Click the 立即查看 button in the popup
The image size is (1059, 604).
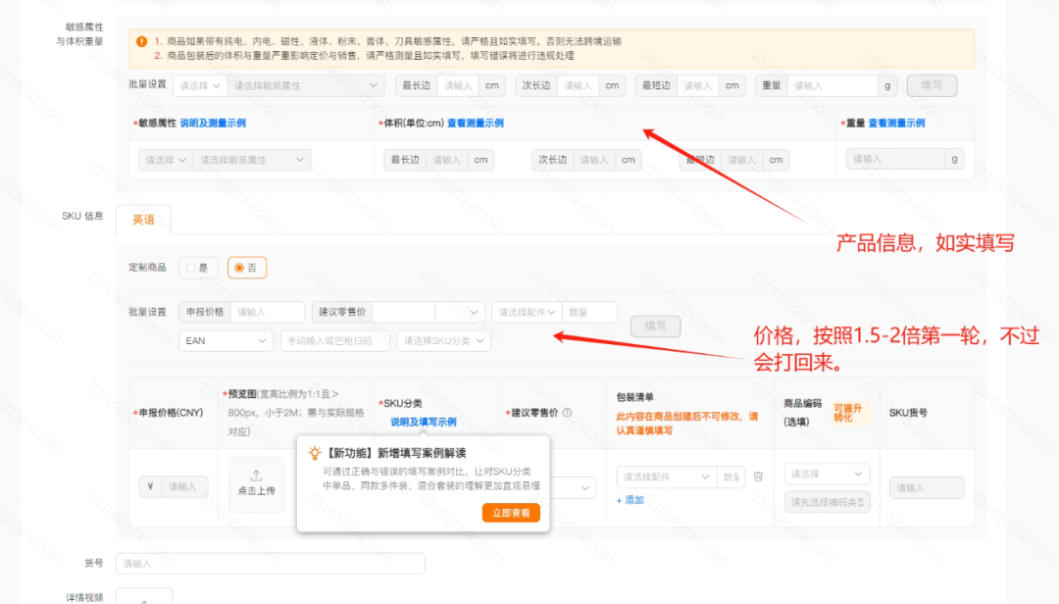pyautogui.click(x=511, y=512)
